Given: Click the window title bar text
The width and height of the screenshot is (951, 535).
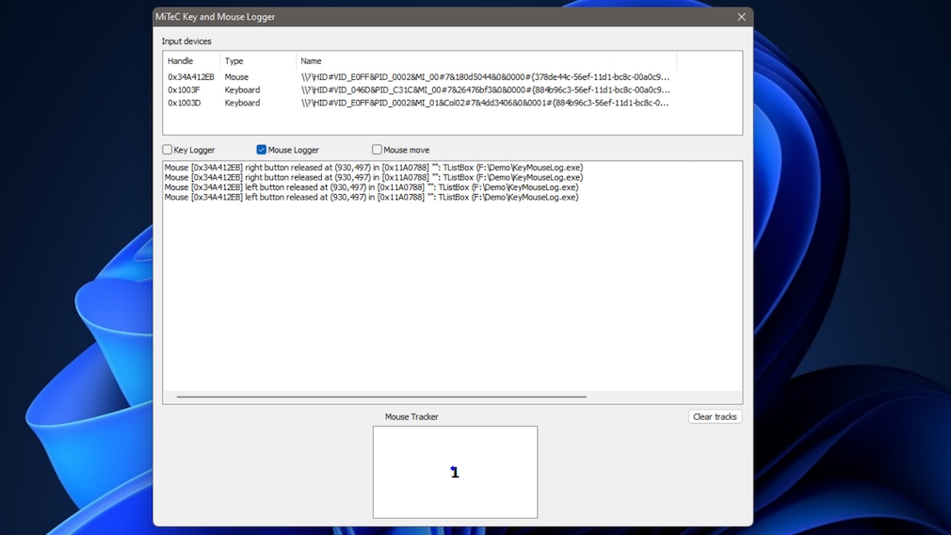Looking at the screenshot, I should coord(216,17).
